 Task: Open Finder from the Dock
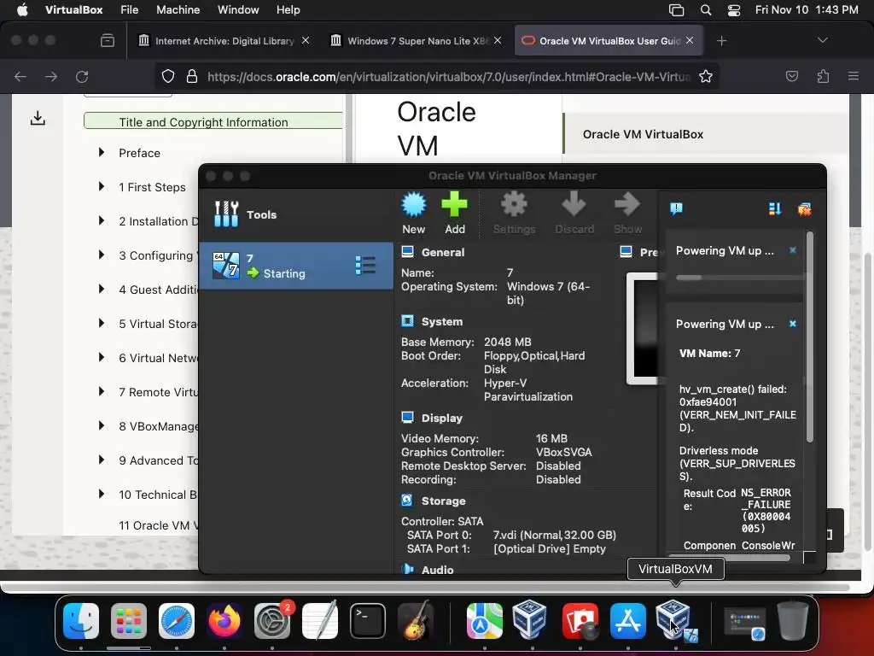(81, 621)
